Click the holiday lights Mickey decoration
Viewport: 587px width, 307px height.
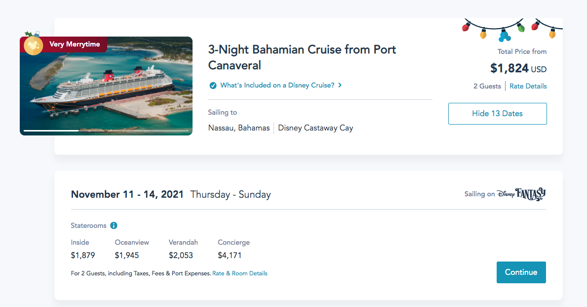click(504, 35)
